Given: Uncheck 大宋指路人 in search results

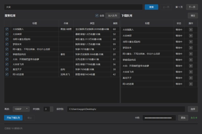Looking at the screenshot, I should (7, 29).
